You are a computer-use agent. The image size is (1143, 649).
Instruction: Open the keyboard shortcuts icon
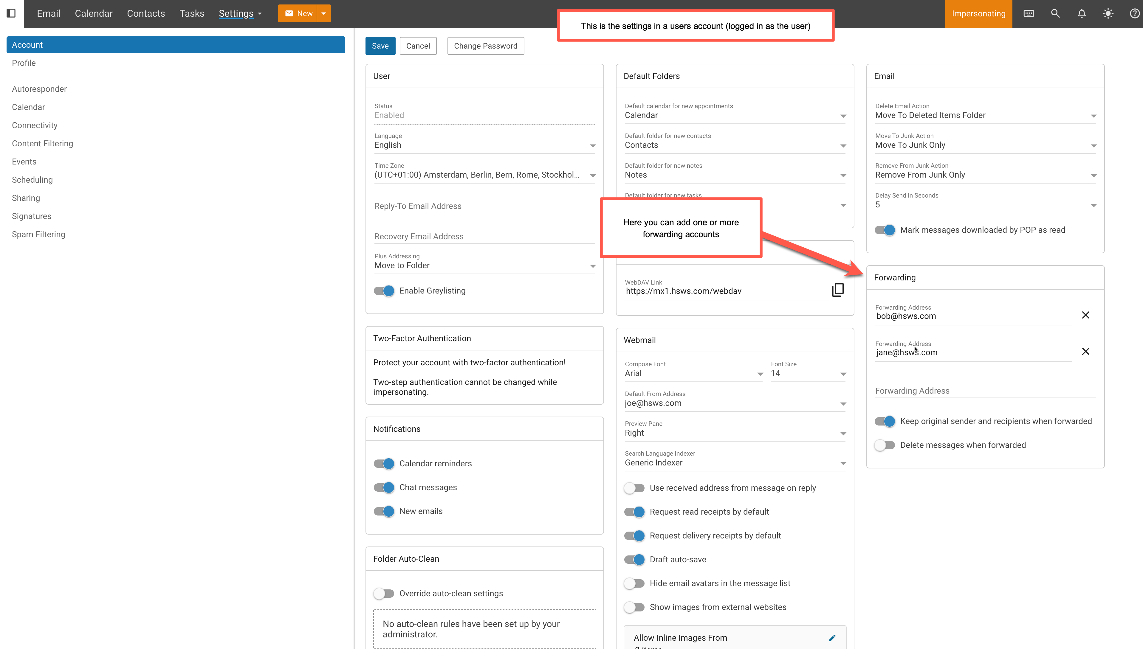pos(1029,13)
